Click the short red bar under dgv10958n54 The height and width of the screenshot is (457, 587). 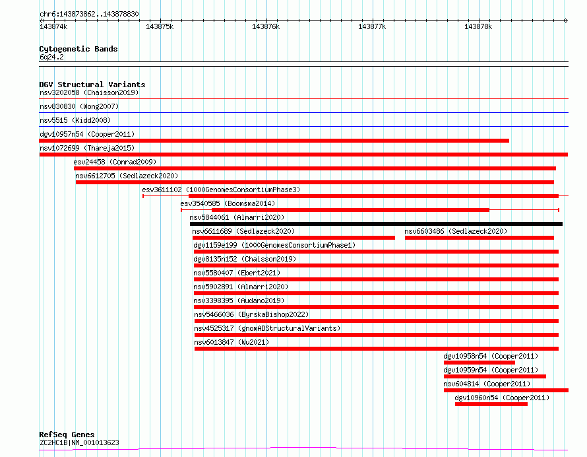[479, 363]
